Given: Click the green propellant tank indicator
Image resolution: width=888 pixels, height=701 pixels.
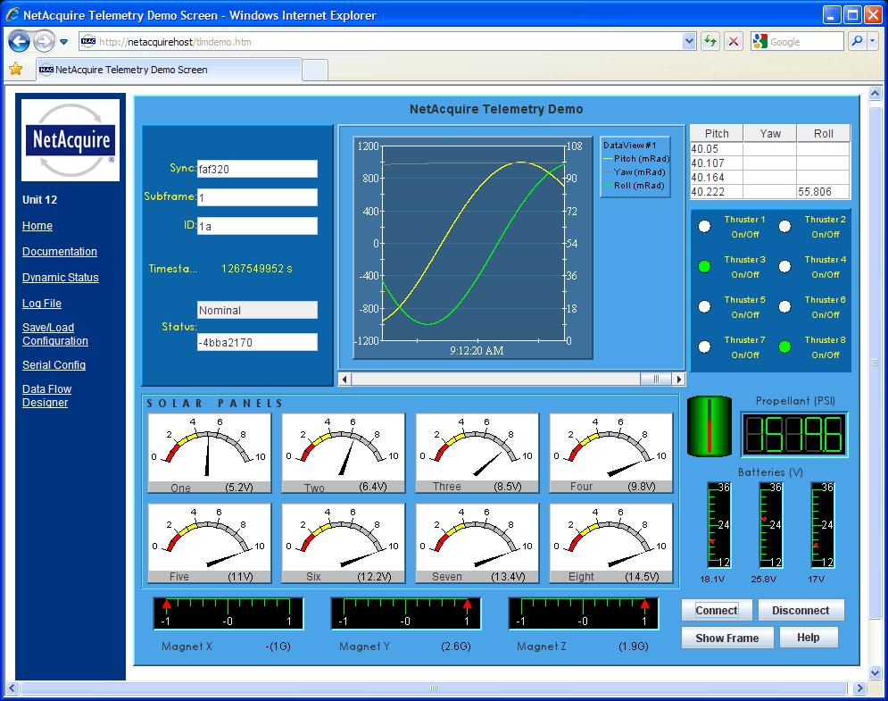Looking at the screenshot, I should [709, 426].
